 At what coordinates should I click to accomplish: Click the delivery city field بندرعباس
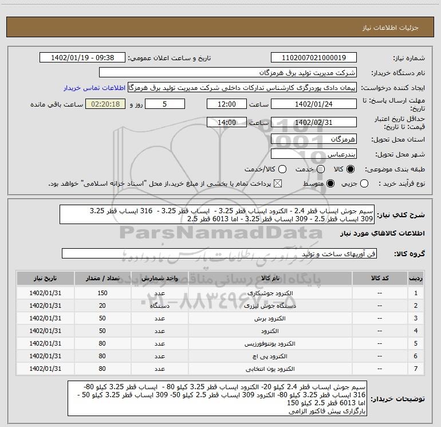coord(314,154)
